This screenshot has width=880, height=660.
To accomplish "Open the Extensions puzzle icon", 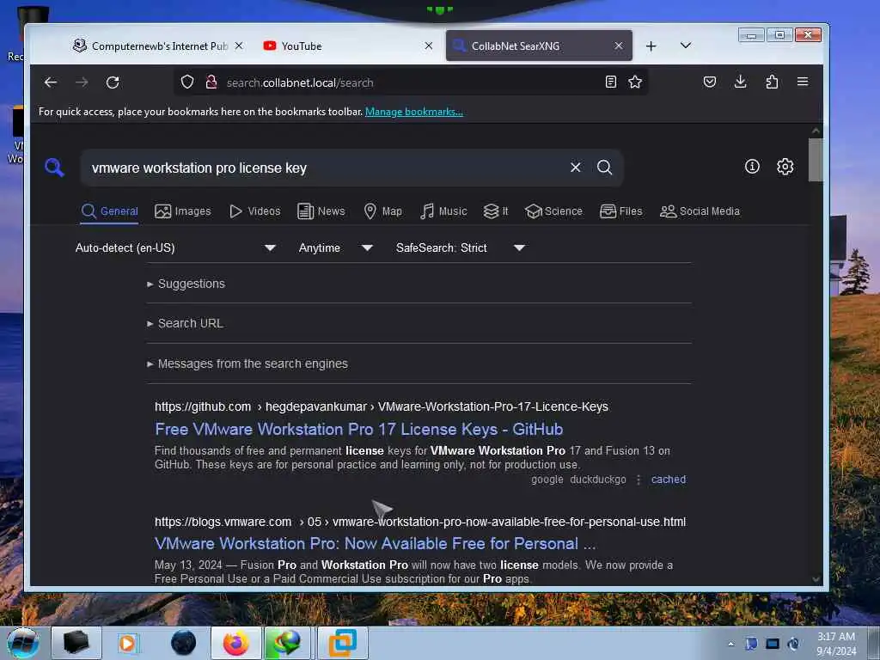I will (x=772, y=82).
